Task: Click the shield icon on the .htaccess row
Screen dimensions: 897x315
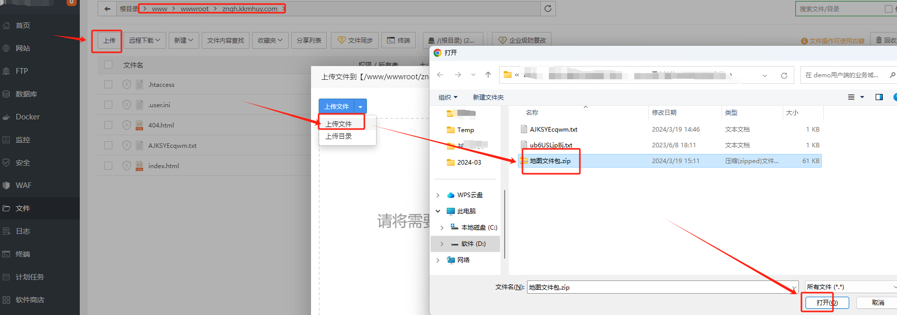Action: coord(127,84)
